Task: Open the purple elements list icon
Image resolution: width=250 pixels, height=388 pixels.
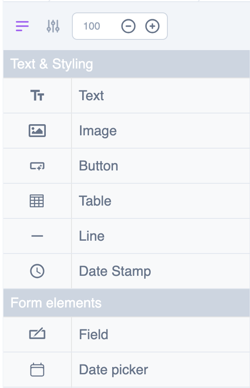Action: point(22,26)
